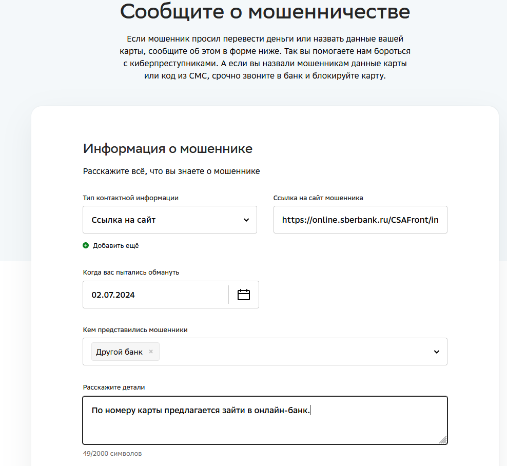This screenshot has height=466, width=507.
Task: Grab the textarea resize handle corner
Action: [x=443, y=440]
